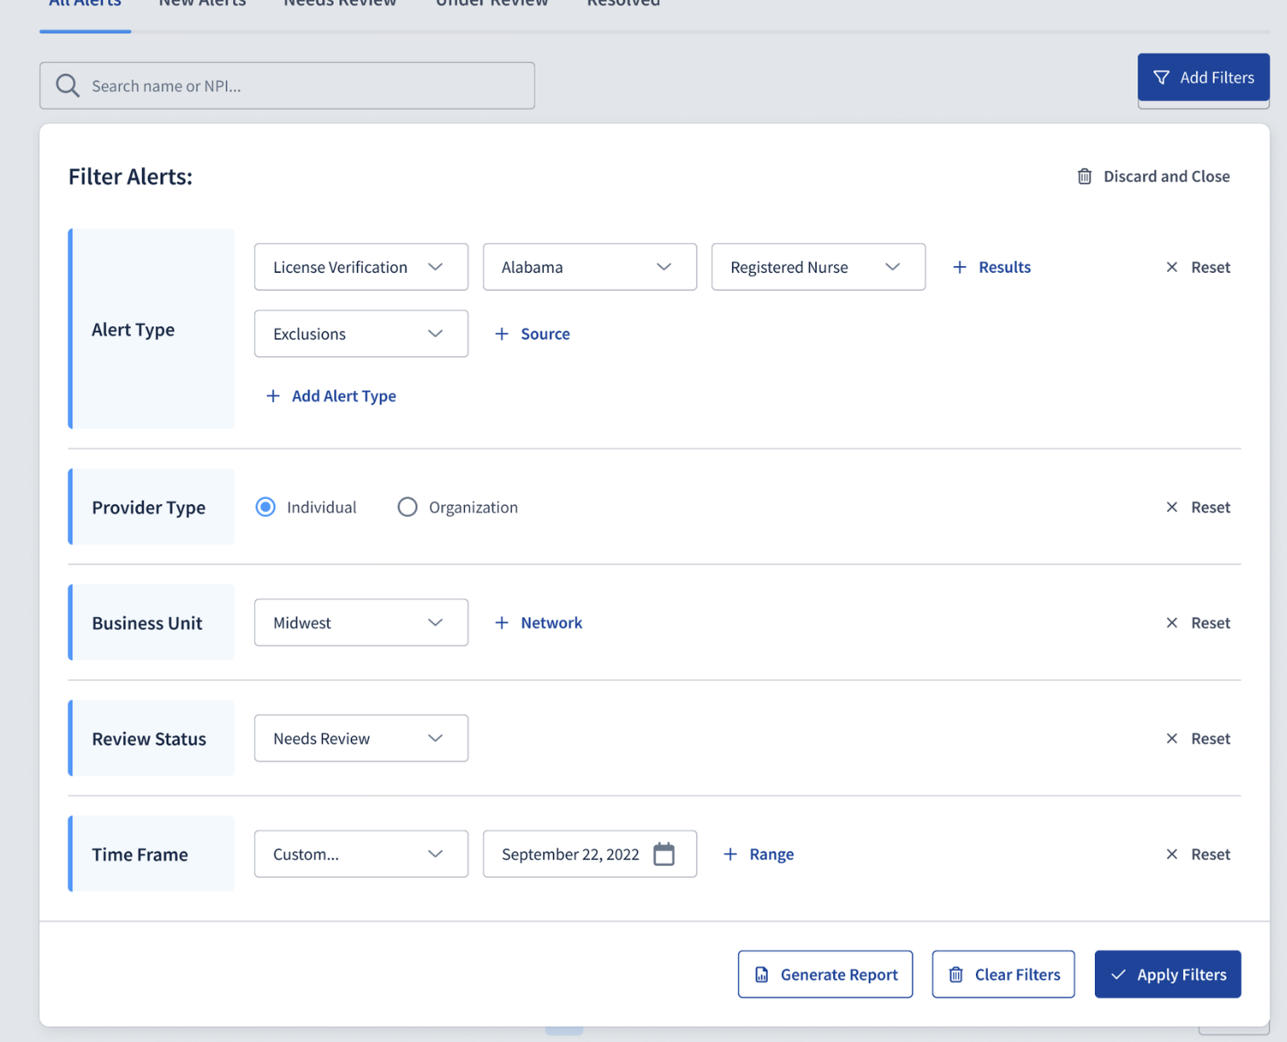
Task: Click the Filter Alerts: heading
Action: [x=131, y=176]
